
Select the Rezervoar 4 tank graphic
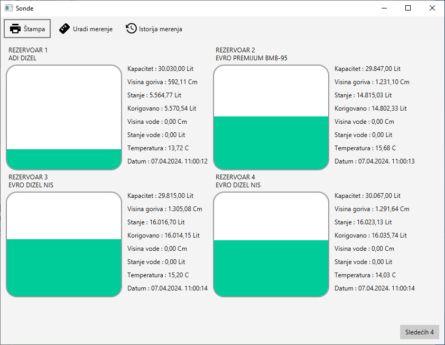click(x=271, y=244)
